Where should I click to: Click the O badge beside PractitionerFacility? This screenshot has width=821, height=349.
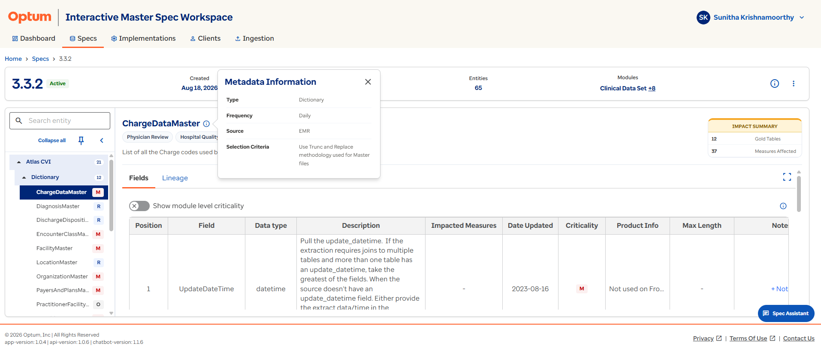[98, 304]
